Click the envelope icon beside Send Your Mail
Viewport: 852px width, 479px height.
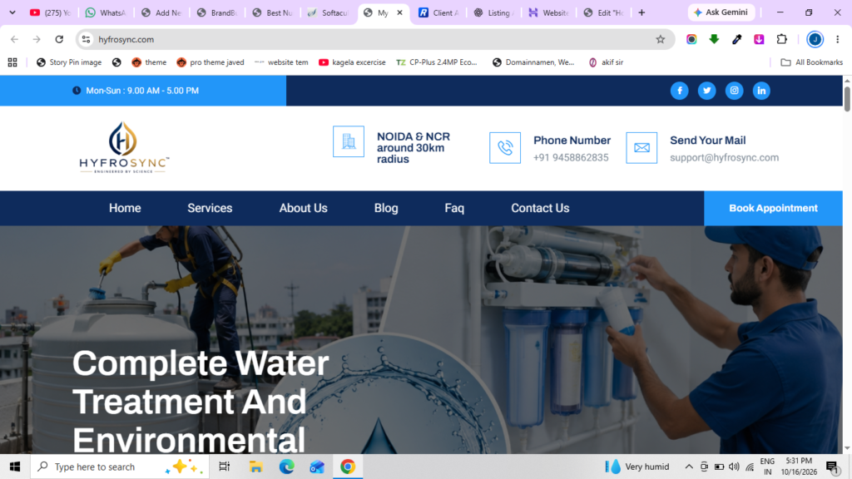pos(641,148)
